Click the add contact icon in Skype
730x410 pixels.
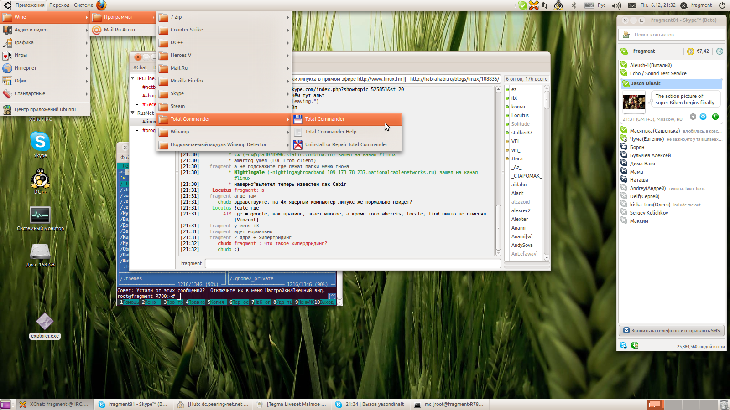pos(635,346)
